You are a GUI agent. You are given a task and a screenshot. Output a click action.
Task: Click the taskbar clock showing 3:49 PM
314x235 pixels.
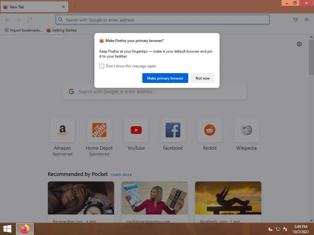point(301,229)
